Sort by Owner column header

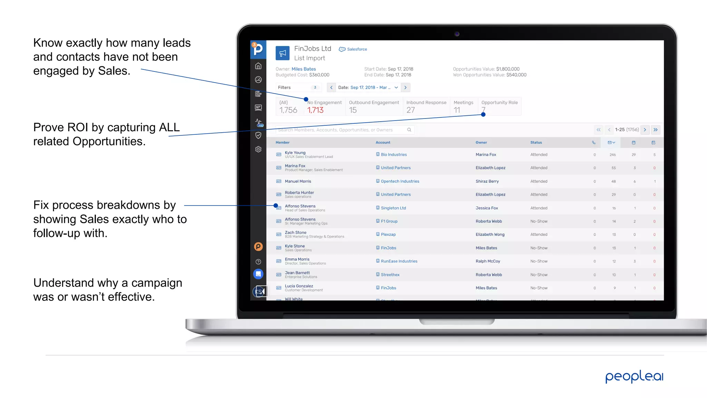point(481,142)
